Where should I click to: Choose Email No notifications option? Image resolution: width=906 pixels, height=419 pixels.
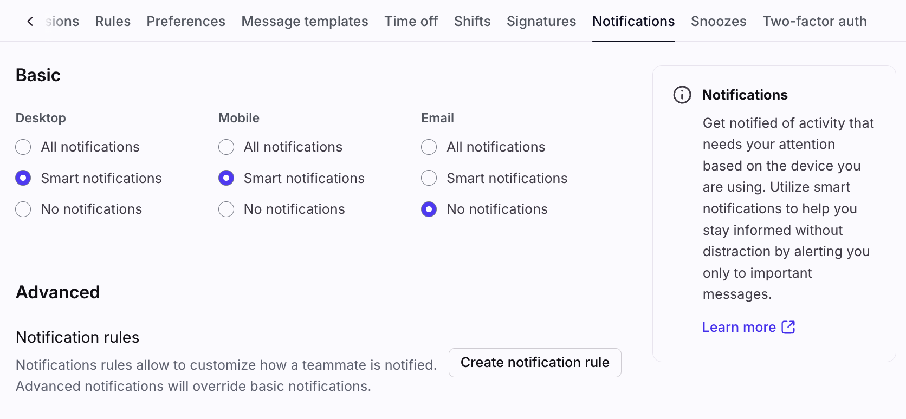(x=429, y=209)
